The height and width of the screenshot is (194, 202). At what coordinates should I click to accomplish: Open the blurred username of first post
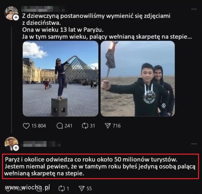(43, 9)
